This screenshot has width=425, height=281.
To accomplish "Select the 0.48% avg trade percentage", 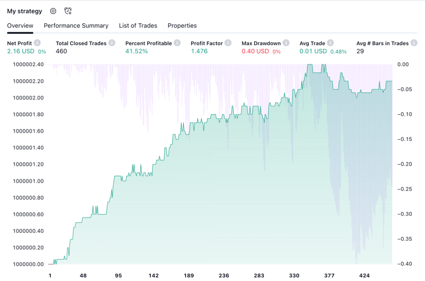I will coord(339,51).
